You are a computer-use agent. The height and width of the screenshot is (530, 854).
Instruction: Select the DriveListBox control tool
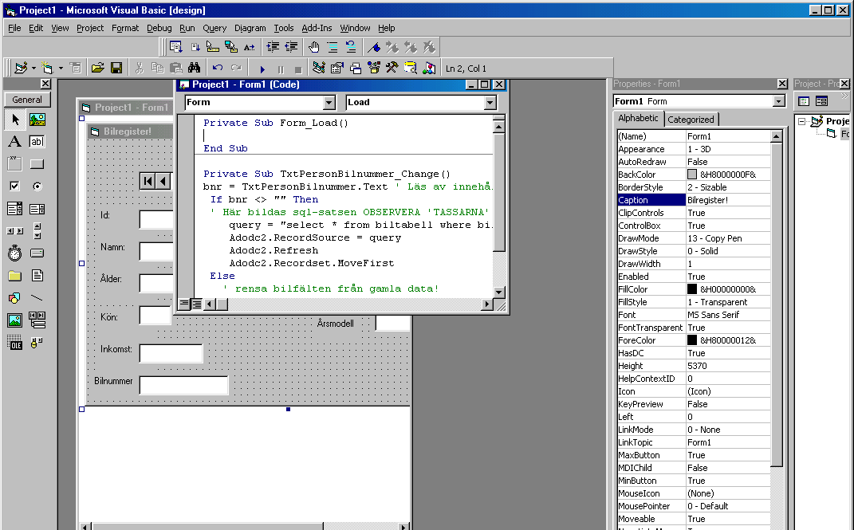(x=37, y=253)
